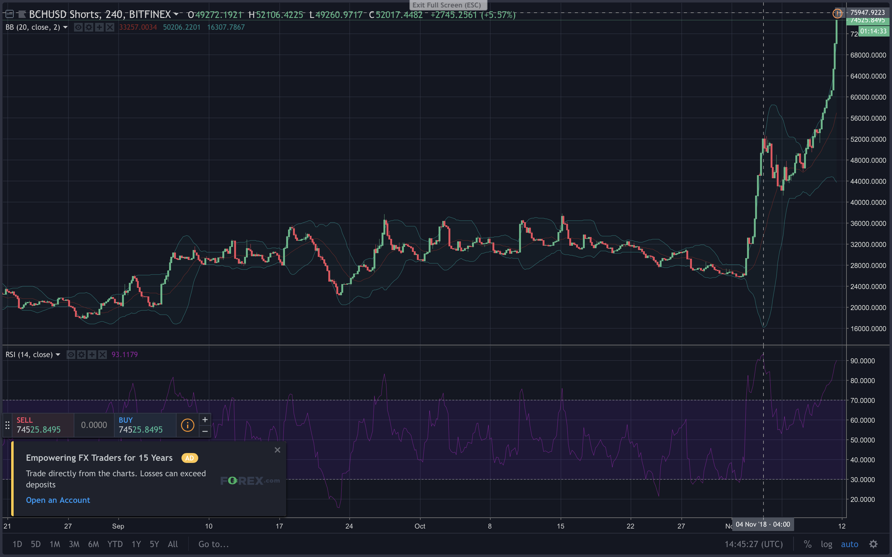
Task: Hide the BB indicator with eye icon
Action: coord(78,27)
